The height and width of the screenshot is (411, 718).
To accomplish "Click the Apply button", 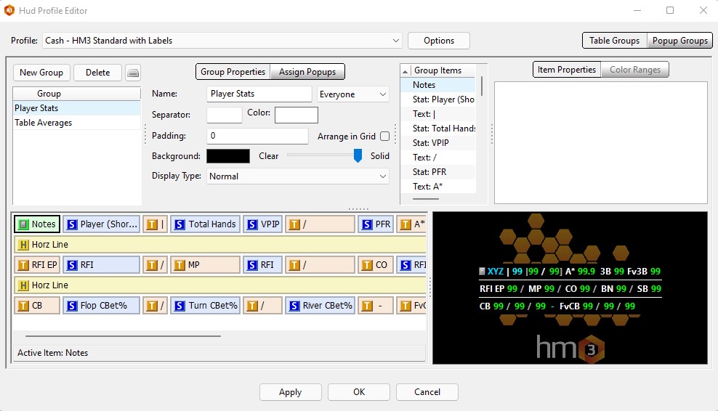I will [x=290, y=392].
